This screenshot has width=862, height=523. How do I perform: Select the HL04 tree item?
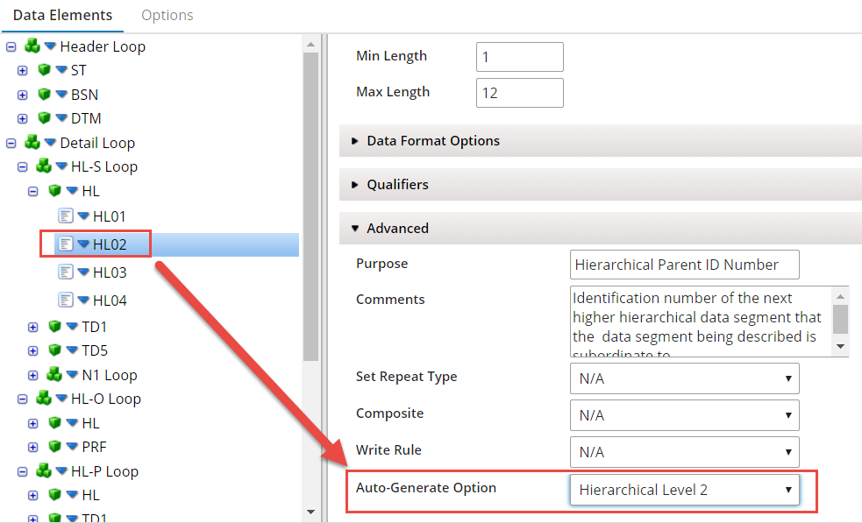[103, 300]
